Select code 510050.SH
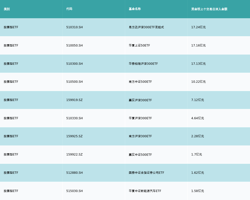Image resolution: width=250 pixels, height=200 pixels. click(x=74, y=45)
